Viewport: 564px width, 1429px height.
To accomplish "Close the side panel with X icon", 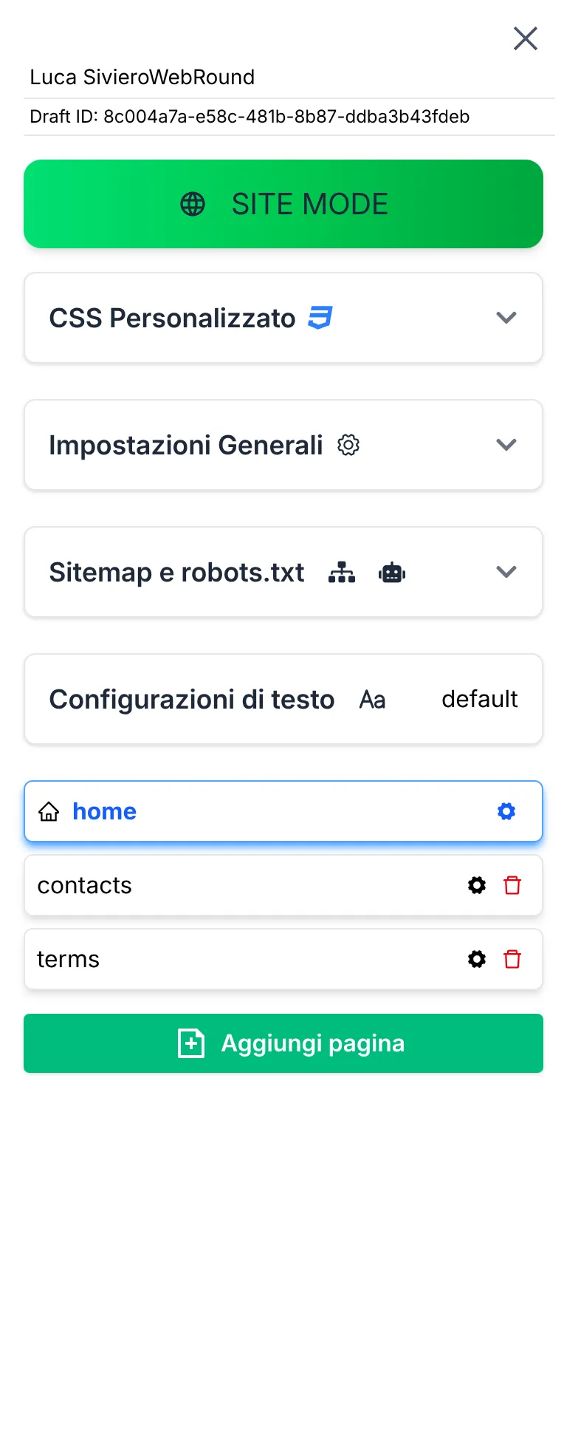I will coord(526,38).
